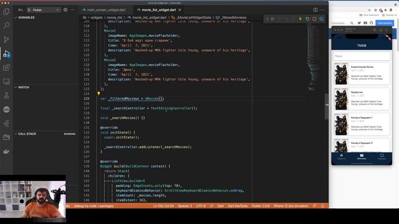Open 'Прибытие' movie card in simulator
Image resolution: width=399 pixels, height=224 pixels.
362,99
